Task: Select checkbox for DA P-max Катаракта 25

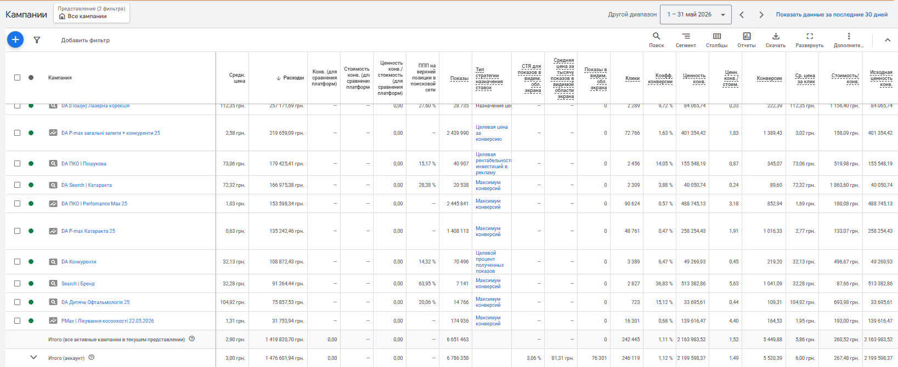Action: 17,231
